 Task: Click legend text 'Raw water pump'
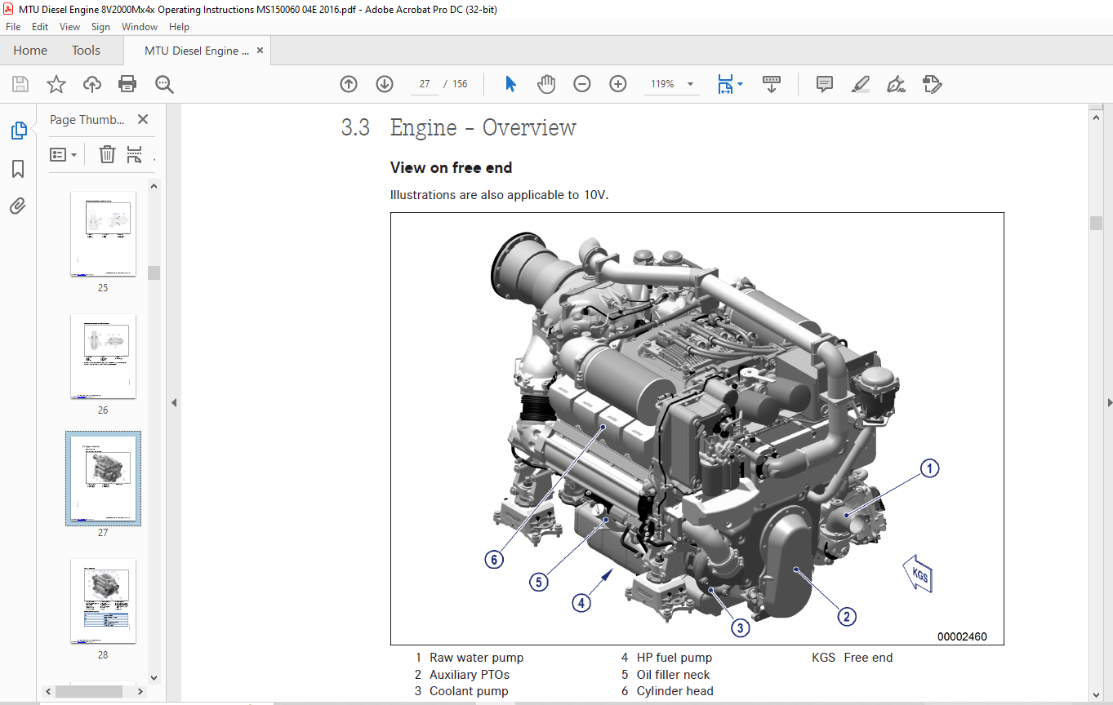(477, 658)
